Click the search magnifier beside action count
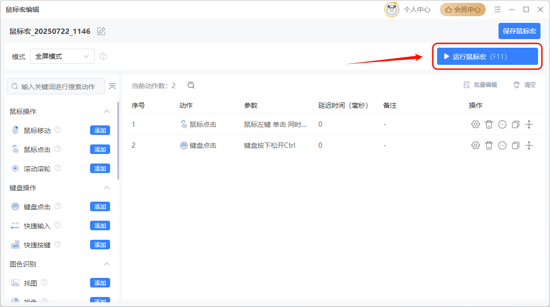The height and width of the screenshot is (307, 550). (x=191, y=85)
